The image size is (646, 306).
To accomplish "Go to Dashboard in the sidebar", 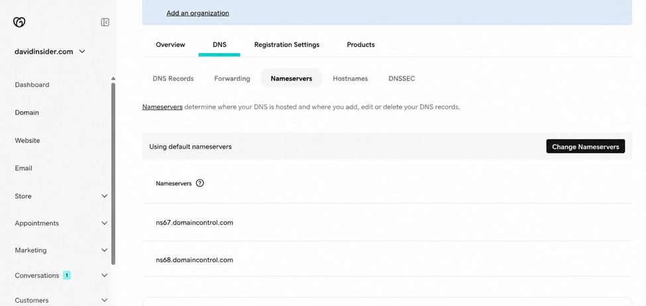I will 32,85.
